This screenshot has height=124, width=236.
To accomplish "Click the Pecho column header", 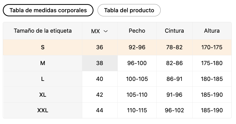I will pos(137,31).
